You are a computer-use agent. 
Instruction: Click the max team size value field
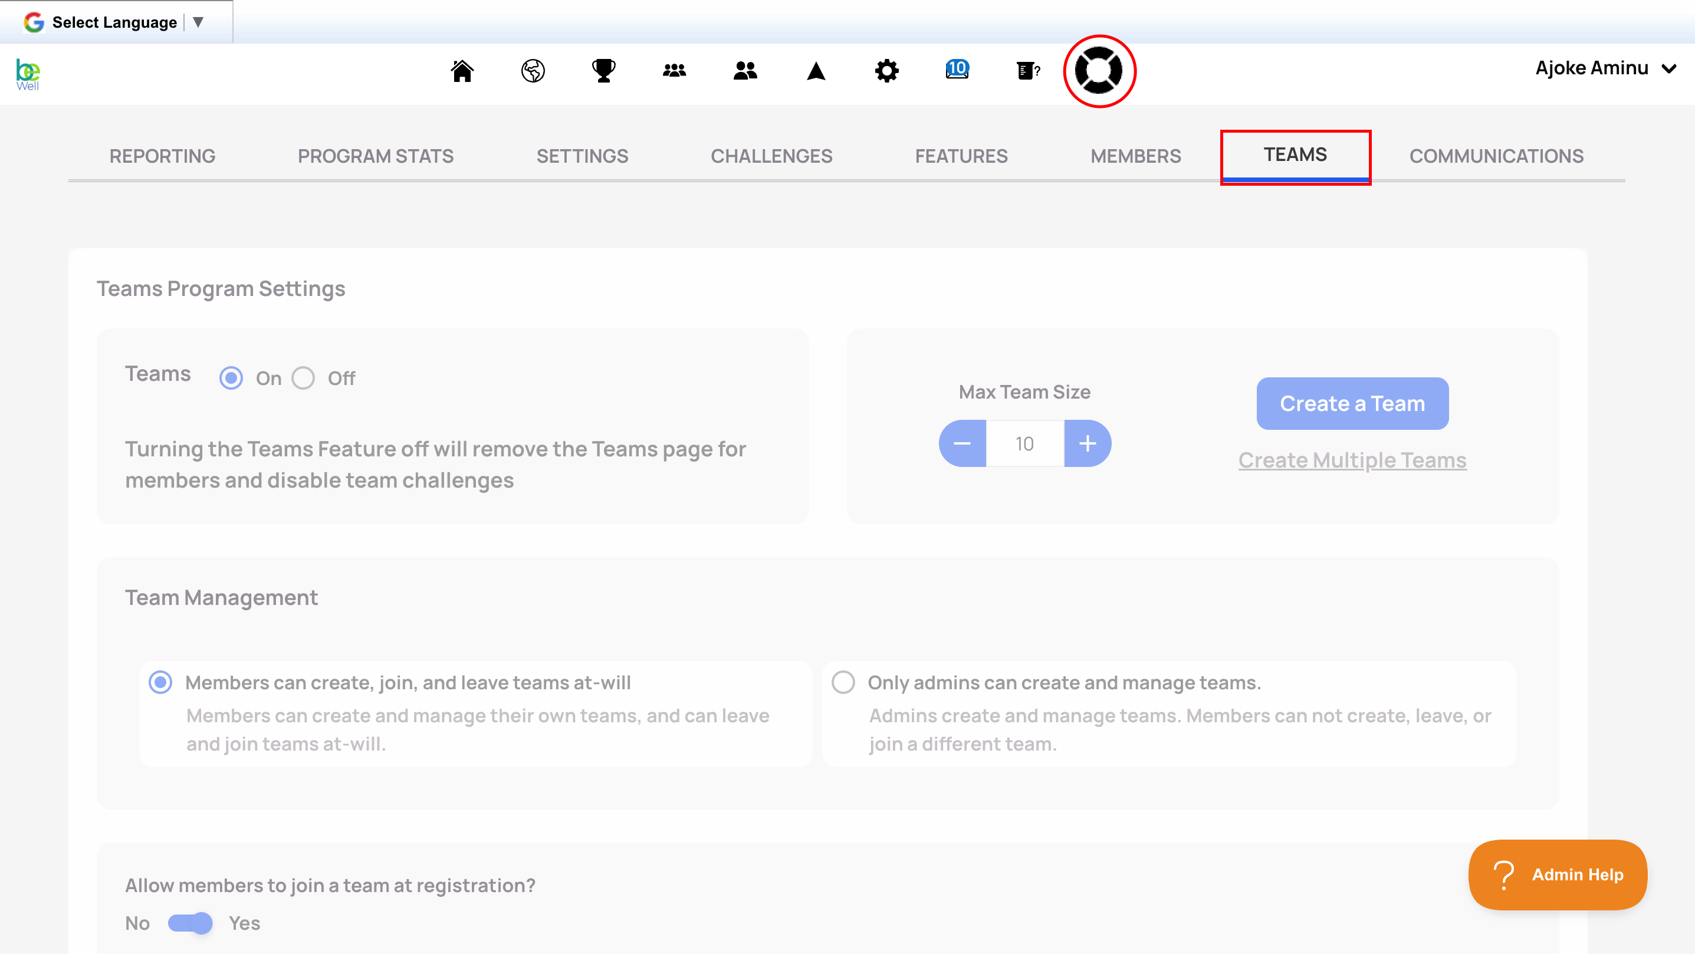pos(1024,443)
